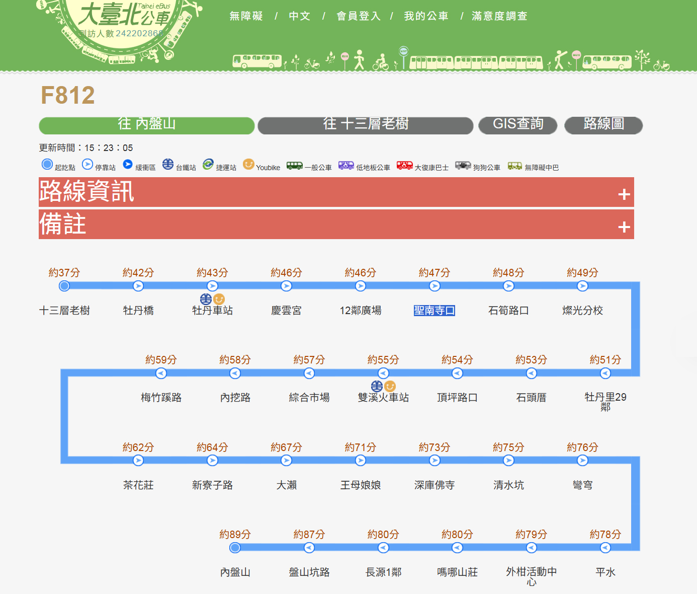Expand the 路線資訊 section
Viewport: 697px width, 594px height.
click(624, 194)
